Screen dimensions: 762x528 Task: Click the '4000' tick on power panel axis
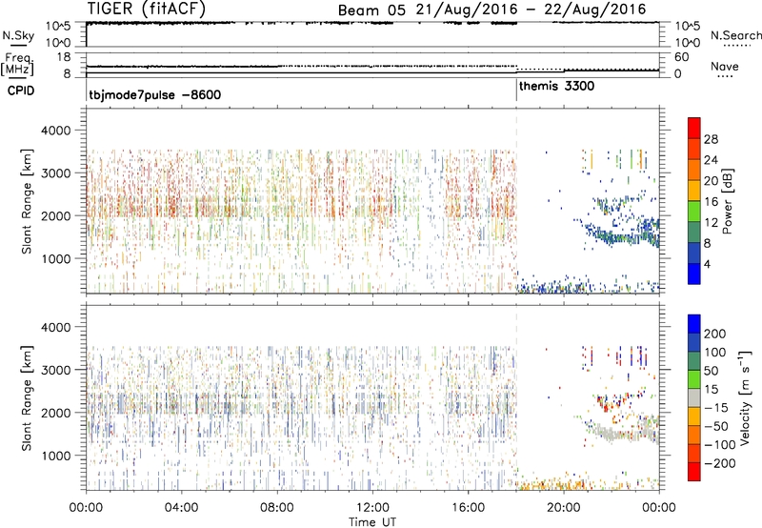pyautogui.click(x=55, y=131)
